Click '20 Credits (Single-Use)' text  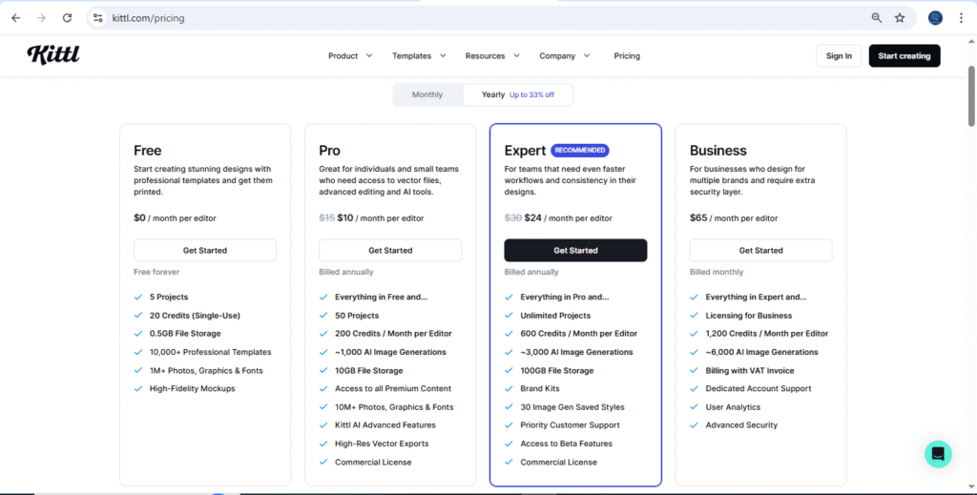195,316
